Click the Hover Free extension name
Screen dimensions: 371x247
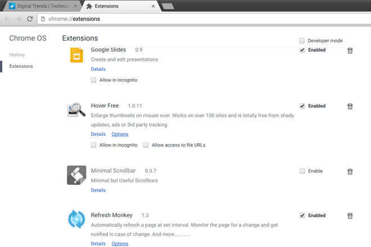(x=105, y=106)
